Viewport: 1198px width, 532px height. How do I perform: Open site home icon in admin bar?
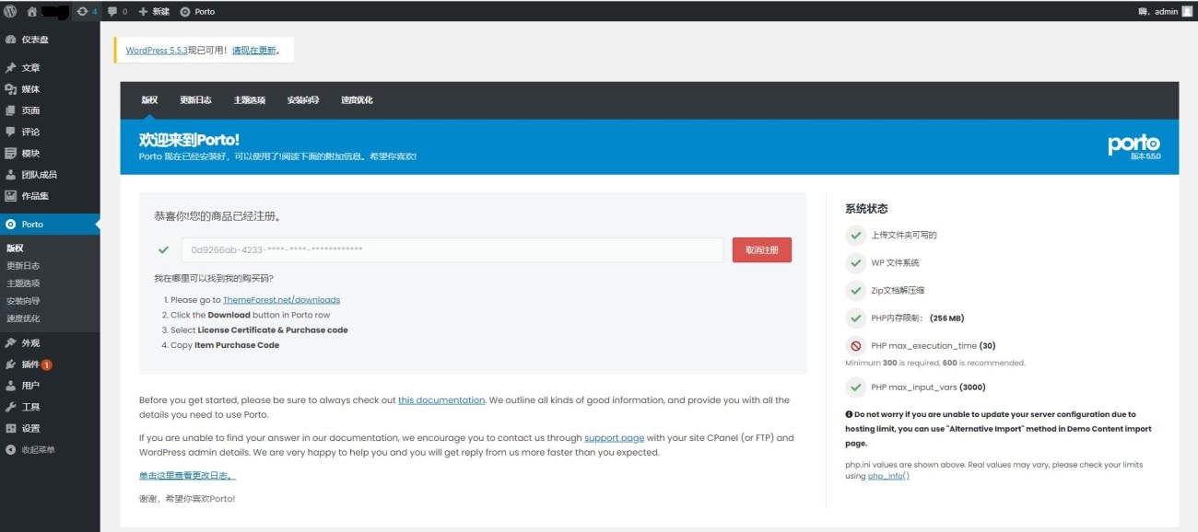(32, 11)
